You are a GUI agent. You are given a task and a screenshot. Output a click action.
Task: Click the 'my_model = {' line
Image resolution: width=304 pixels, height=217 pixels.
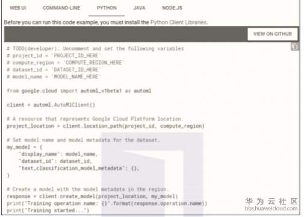pyautogui.click(x=25, y=147)
